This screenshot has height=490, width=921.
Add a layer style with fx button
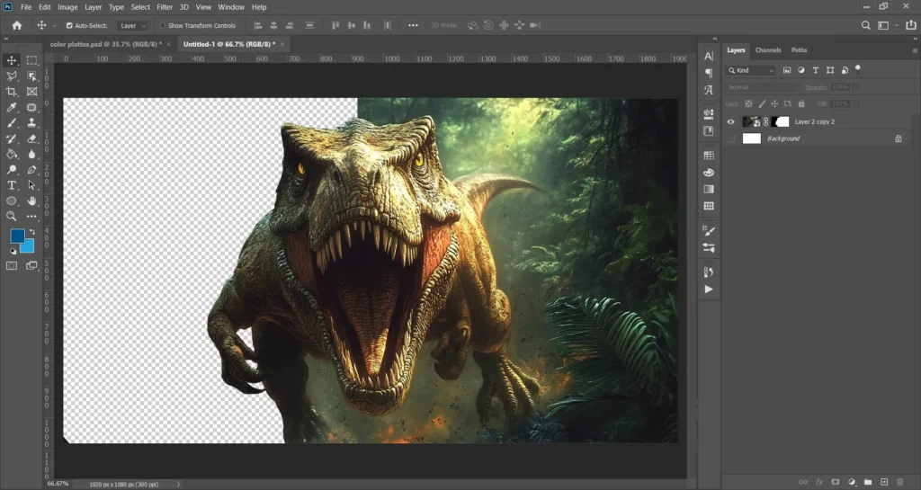click(819, 482)
